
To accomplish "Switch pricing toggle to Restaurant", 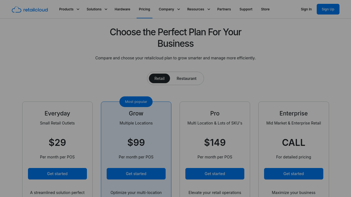I will (x=186, y=79).
